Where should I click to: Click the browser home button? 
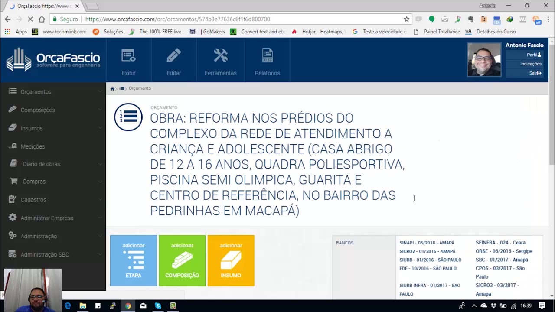[42, 19]
